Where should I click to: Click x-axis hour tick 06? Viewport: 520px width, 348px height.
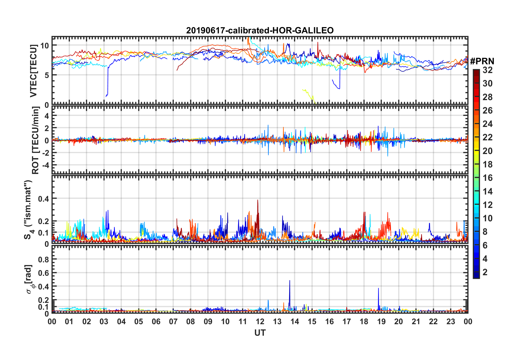point(156,321)
